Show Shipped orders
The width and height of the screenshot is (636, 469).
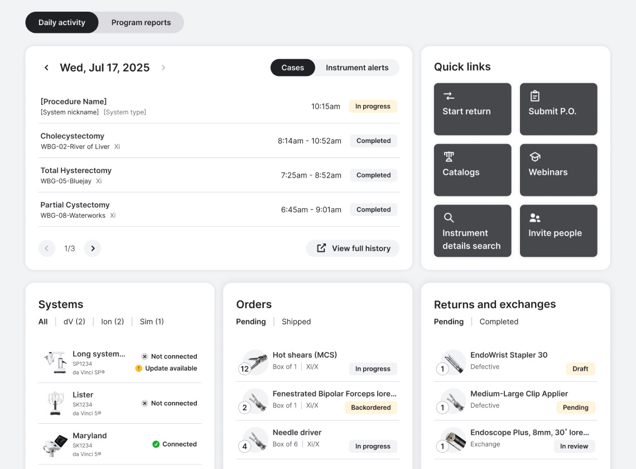tap(296, 322)
